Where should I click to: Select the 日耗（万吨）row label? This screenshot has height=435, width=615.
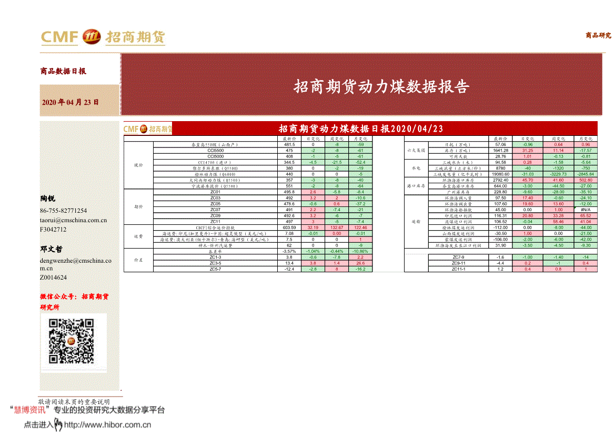(x=458, y=144)
